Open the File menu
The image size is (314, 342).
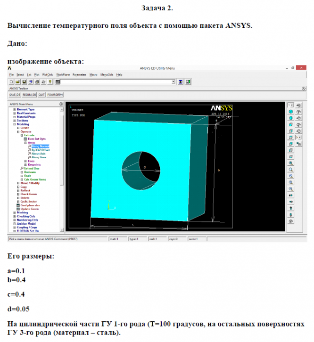(x=11, y=74)
